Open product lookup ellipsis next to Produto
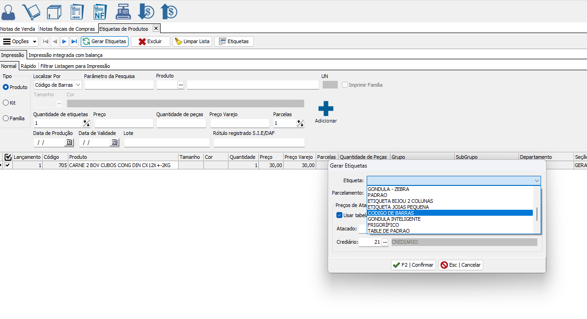Viewport: 587px width, 319px height. pyautogui.click(x=180, y=84)
